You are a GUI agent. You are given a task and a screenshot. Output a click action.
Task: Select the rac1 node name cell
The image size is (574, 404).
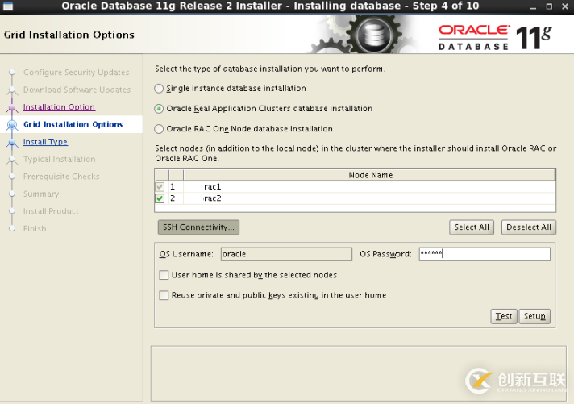point(370,187)
